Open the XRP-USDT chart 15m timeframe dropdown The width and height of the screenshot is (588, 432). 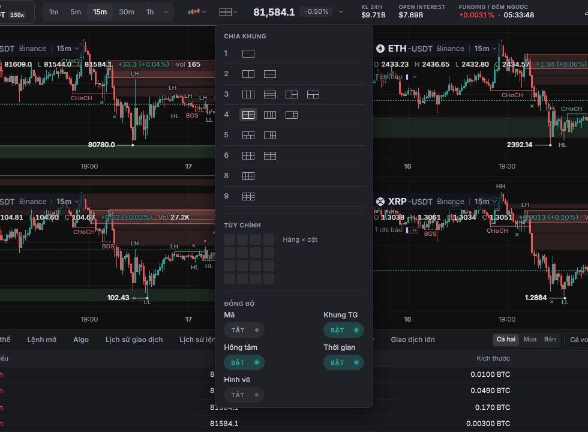pyautogui.click(x=485, y=202)
